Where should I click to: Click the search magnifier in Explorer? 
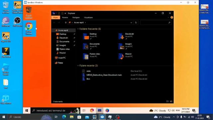(x=169, y=23)
